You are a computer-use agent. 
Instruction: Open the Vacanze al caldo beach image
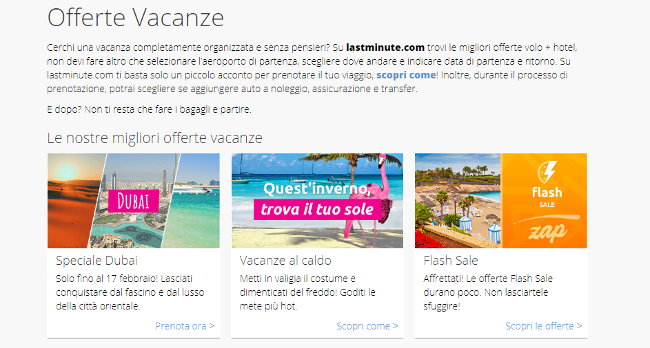click(x=317, y=201)
